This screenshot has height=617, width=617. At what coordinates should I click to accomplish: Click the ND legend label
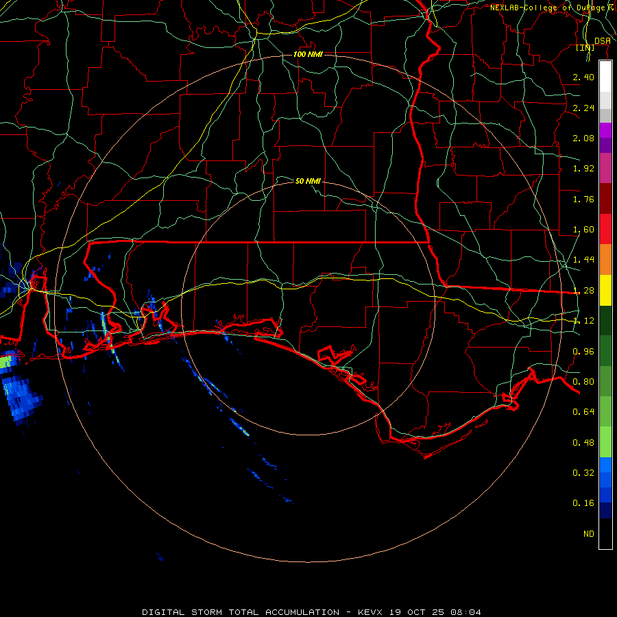point(589,534)
